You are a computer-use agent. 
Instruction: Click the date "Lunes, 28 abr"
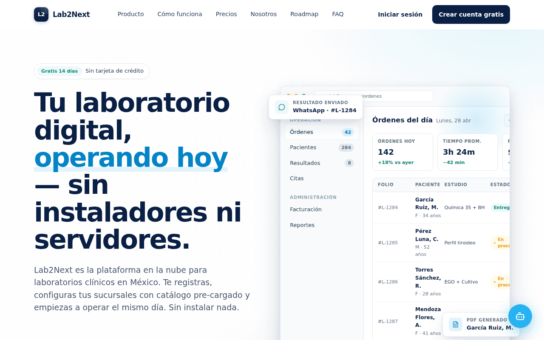pos(453,121)
